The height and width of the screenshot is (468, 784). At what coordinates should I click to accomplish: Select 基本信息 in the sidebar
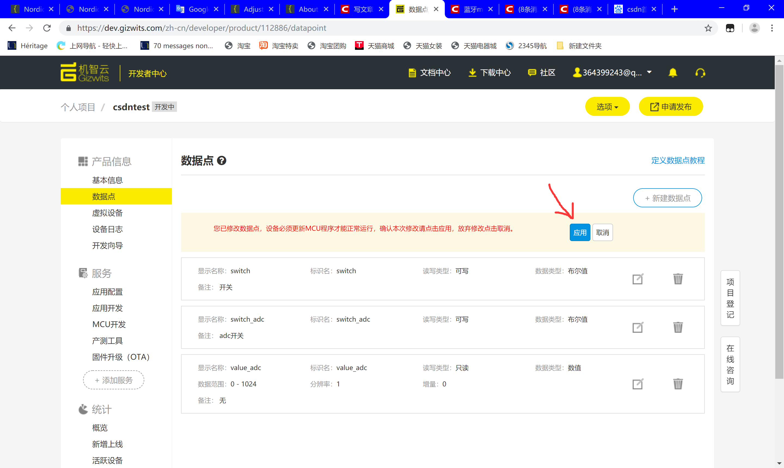coord(108,180)
